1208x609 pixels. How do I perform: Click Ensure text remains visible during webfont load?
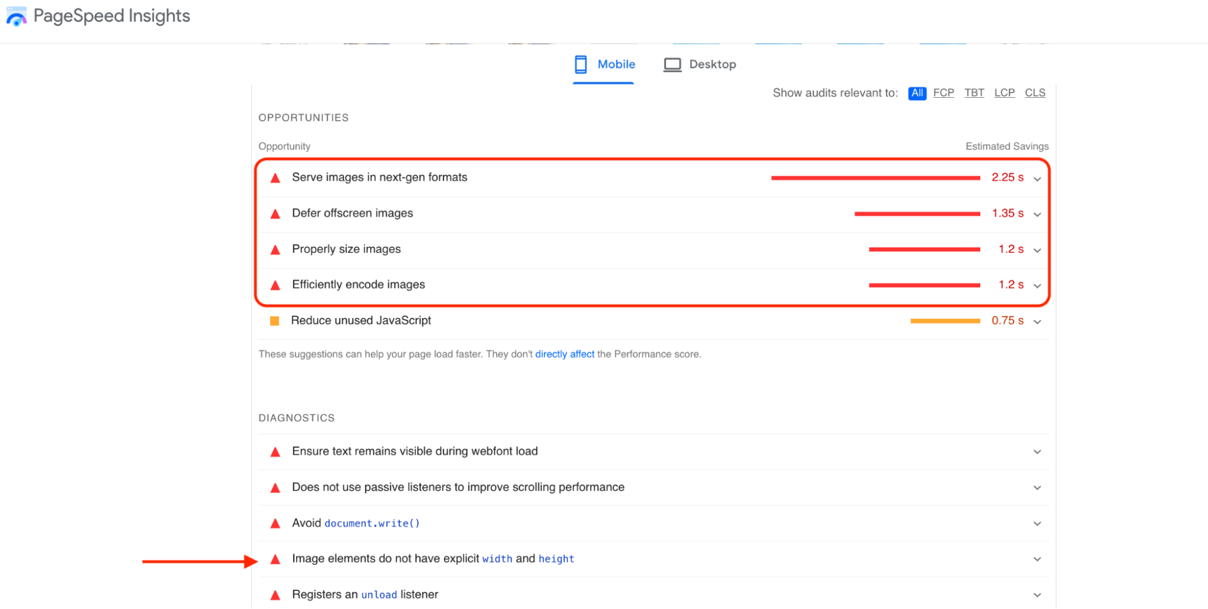(415, 451)
